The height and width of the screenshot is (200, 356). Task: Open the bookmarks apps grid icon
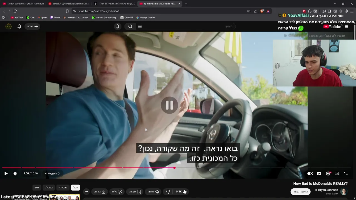pos(4,17)
